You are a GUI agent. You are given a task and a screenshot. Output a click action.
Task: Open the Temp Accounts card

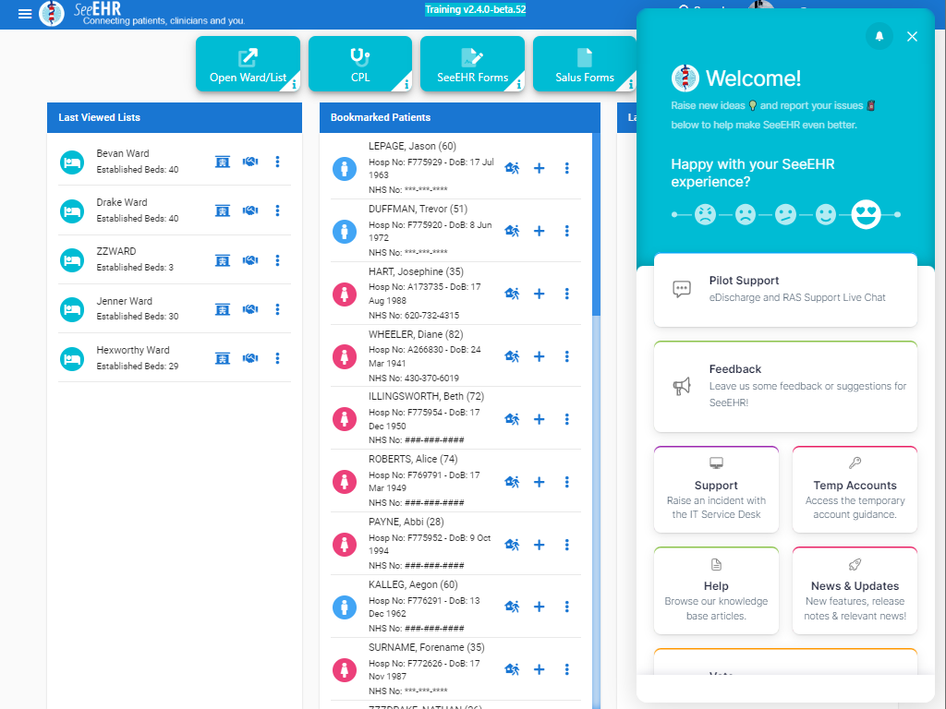click(x=855, y=489)
